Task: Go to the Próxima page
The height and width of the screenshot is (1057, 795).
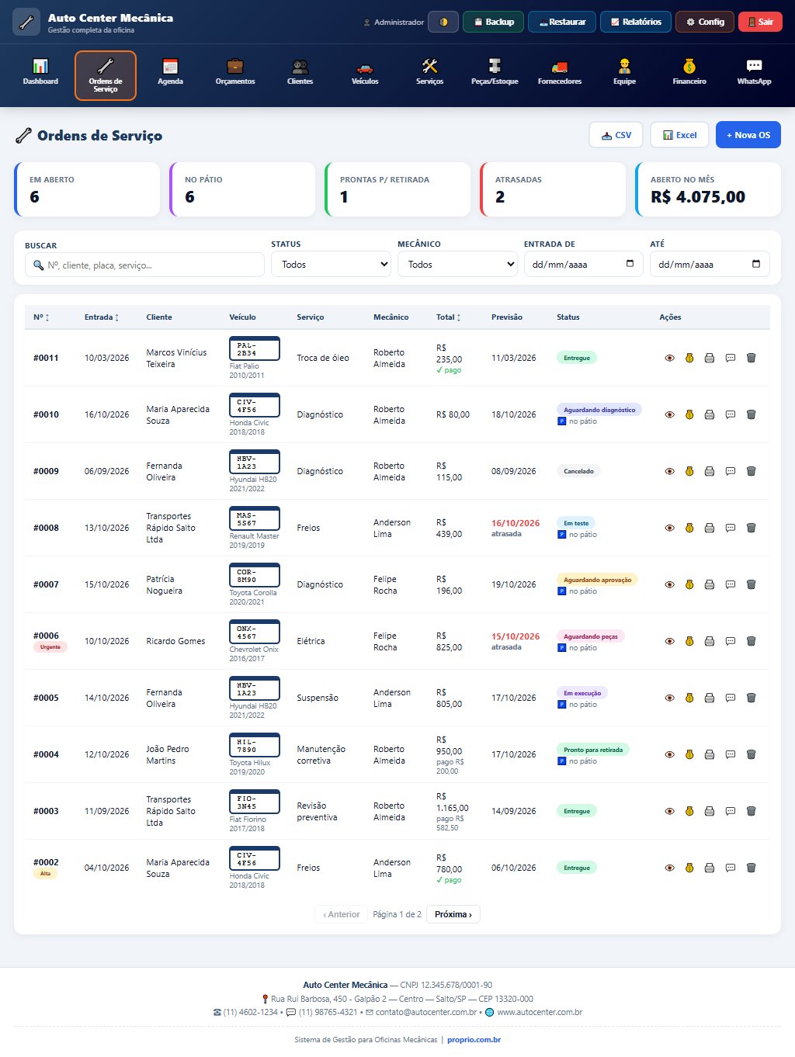Action: tap(453, 914)
